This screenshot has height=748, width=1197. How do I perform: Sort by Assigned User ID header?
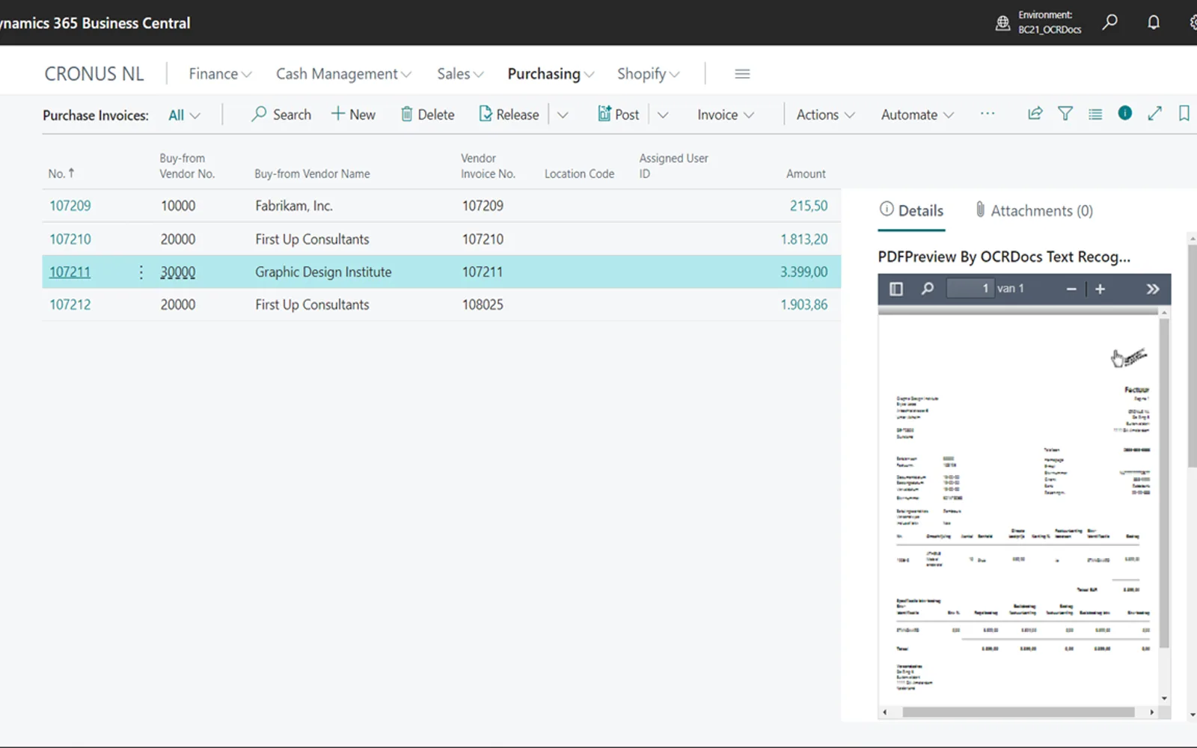[x=673, y=166]
